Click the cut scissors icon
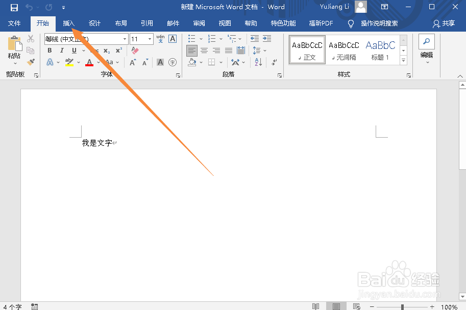The height and width of the screenshot is (310, 466). pyautogui.click(x=31, y=39)
